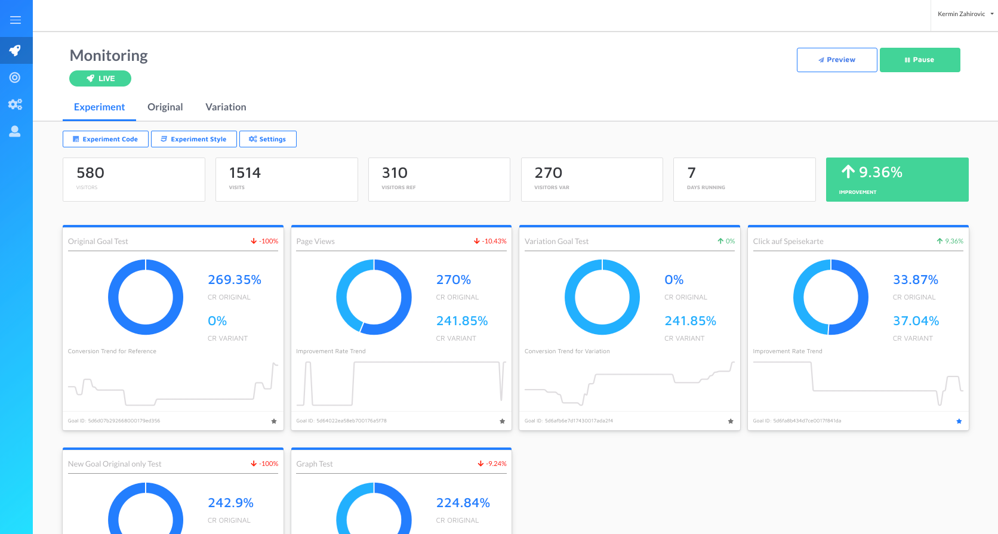The width and height of the screenshot is (998, 534).
Task: Switch to the Original tab
Action: click(165, 107)
